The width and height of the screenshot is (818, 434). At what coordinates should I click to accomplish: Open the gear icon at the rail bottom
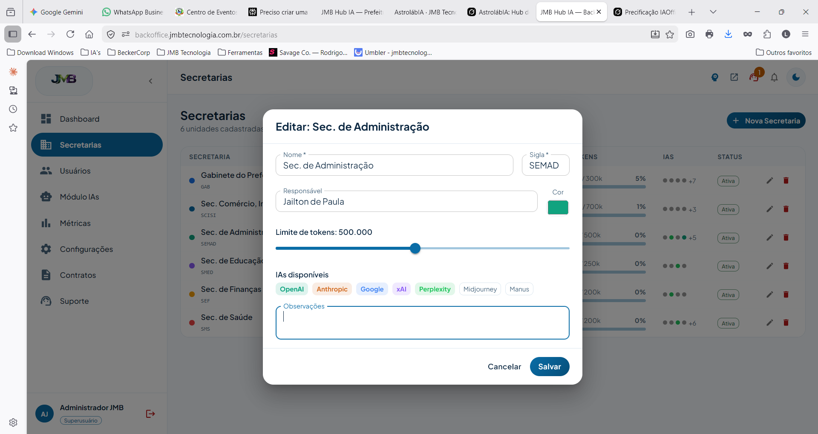13,423
